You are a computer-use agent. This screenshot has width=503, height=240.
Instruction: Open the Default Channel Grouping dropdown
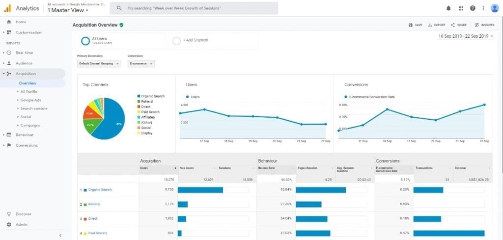pyautogui.click(x=99, y=64)
